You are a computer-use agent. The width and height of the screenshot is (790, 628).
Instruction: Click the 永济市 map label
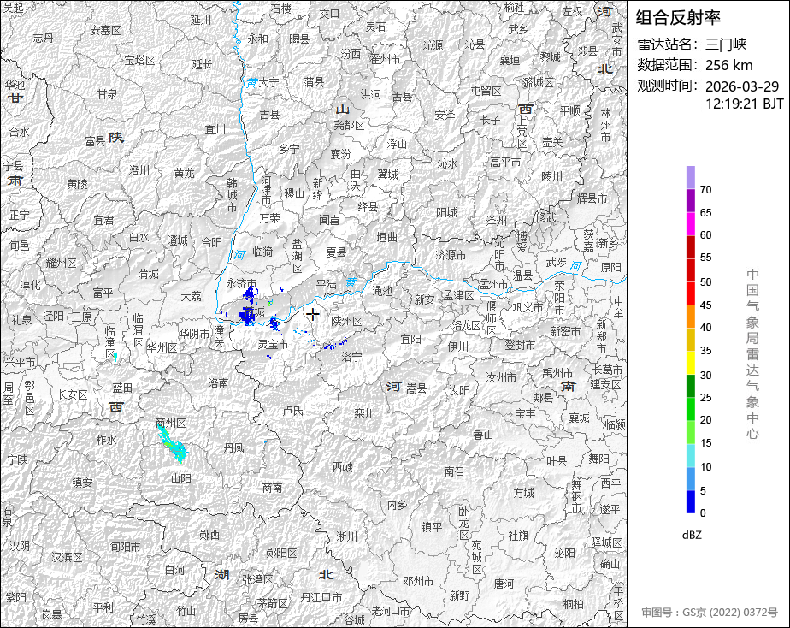click(241, 283)
